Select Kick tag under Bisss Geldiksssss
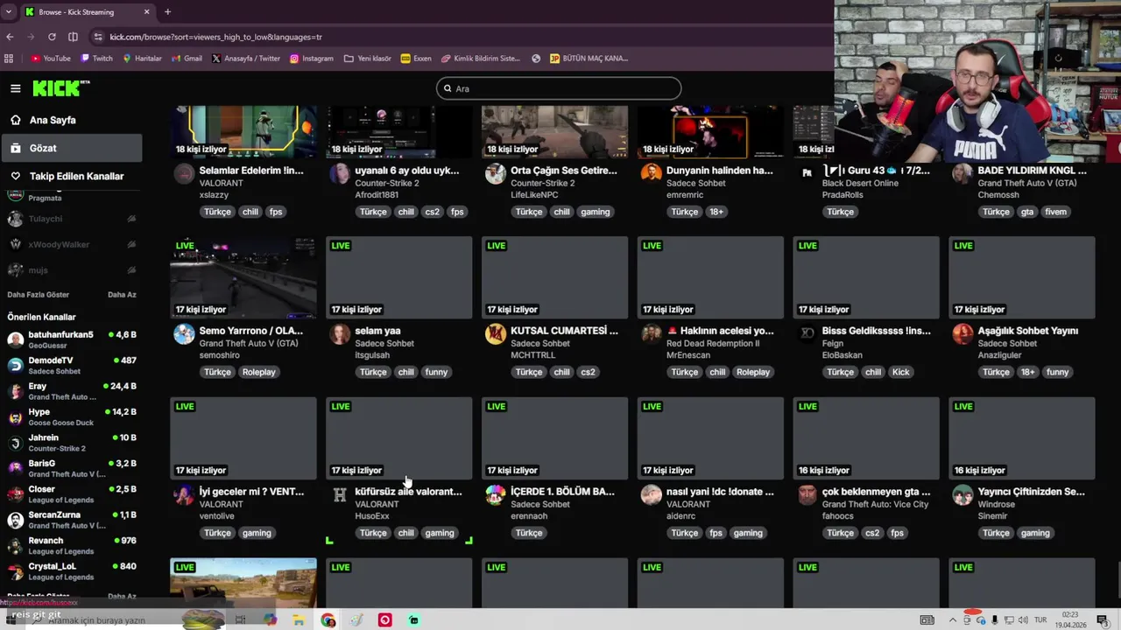Screen dimensions: 1121x630 900,372
